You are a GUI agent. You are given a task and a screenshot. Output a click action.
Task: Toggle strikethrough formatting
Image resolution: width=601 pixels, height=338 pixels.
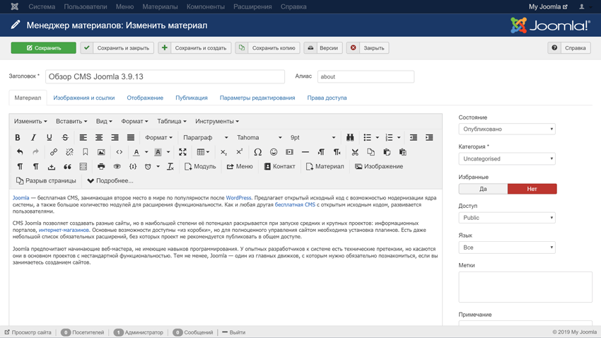(x=65, y=138)
